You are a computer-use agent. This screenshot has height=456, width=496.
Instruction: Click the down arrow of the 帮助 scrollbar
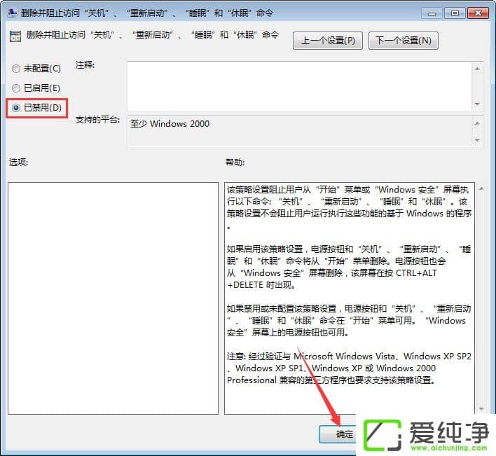pyautogui.click(x=481, y=409)
